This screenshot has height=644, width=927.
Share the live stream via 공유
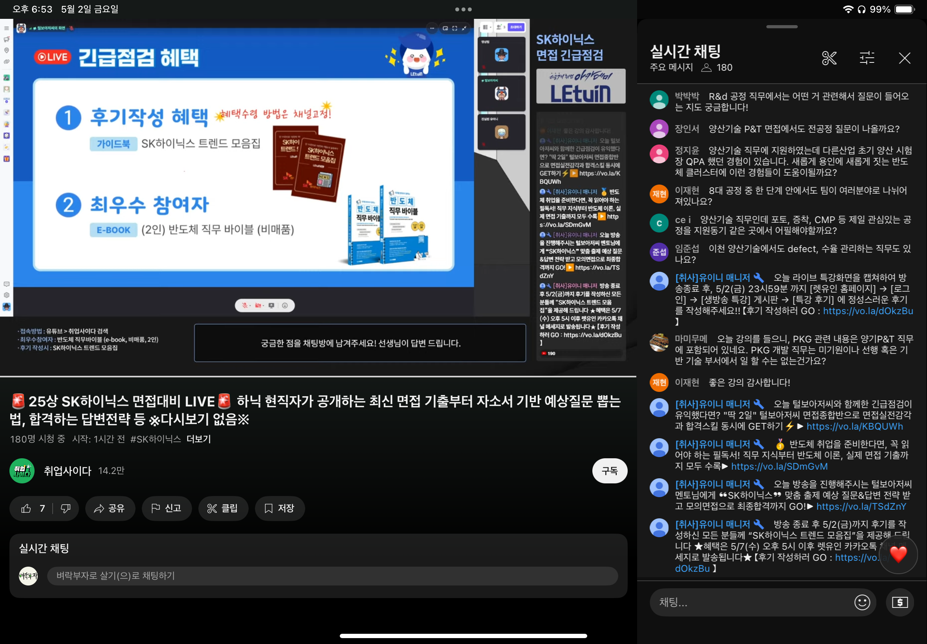(x=109, y=509)
